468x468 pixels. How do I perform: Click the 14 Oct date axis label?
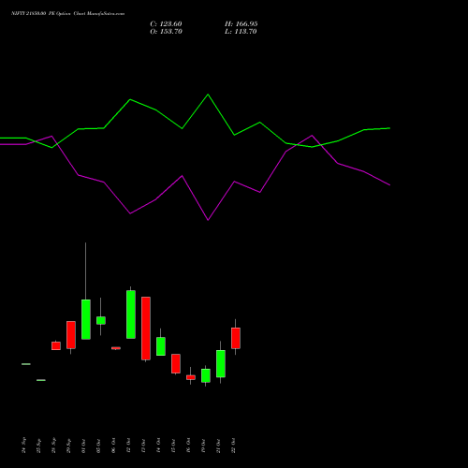point(159,446)
